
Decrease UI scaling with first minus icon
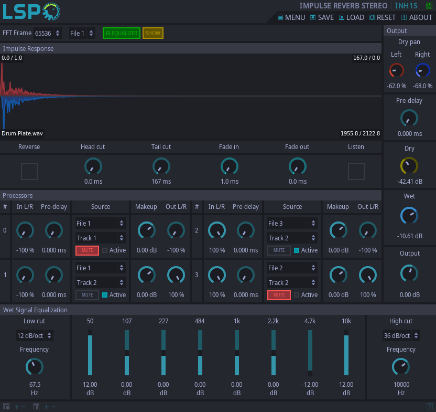click(x=24, y=407)
